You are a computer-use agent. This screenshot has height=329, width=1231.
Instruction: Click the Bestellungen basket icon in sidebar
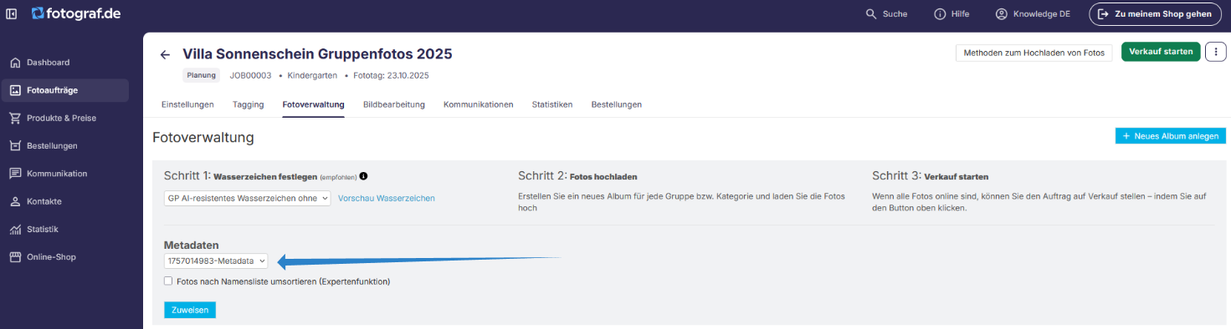point(15,146)
